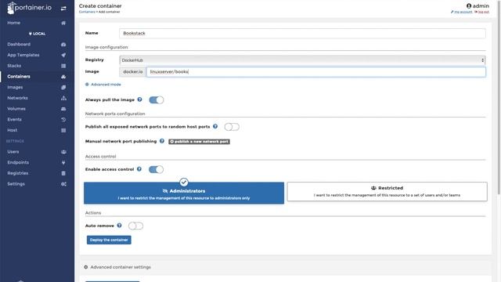The width and height of the screenshot is (501, 282).
Task: Click the Containers breadcrumb link
Action: point(87,12)
